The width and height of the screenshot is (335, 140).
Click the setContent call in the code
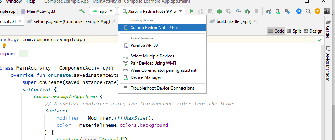tap(37, 90)
